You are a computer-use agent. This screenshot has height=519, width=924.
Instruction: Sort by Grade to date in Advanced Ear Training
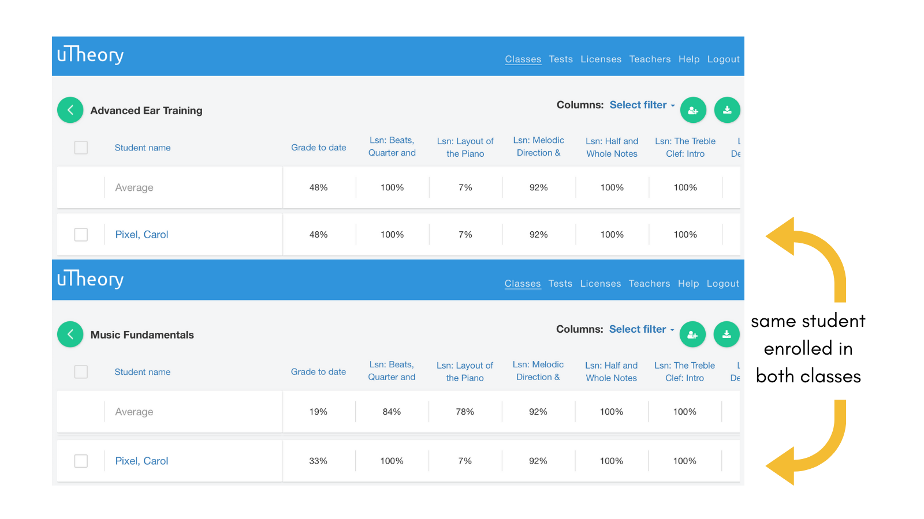319,148
